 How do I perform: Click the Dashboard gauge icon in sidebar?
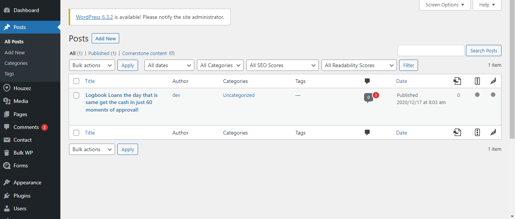tap(7, 10)
